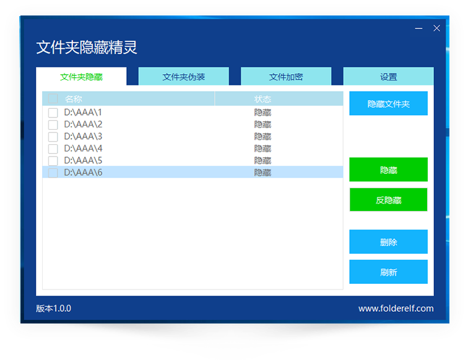Click the green 反隐藏 button
468x360 pixels.
point(388,200)
